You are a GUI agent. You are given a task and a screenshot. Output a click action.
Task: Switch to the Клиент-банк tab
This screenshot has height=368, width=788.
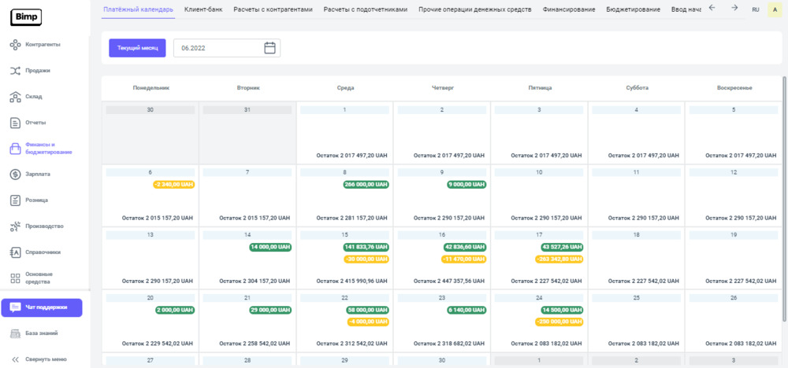coord(203,9)
